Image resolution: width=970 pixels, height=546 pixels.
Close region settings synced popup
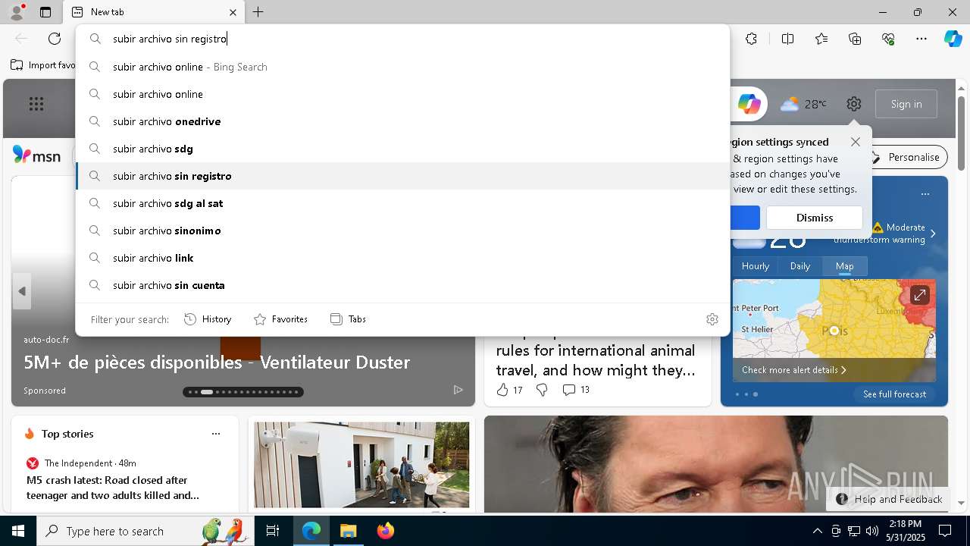856,142
